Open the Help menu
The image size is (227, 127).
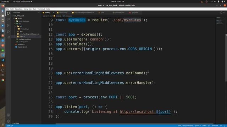tap(48, 9)
